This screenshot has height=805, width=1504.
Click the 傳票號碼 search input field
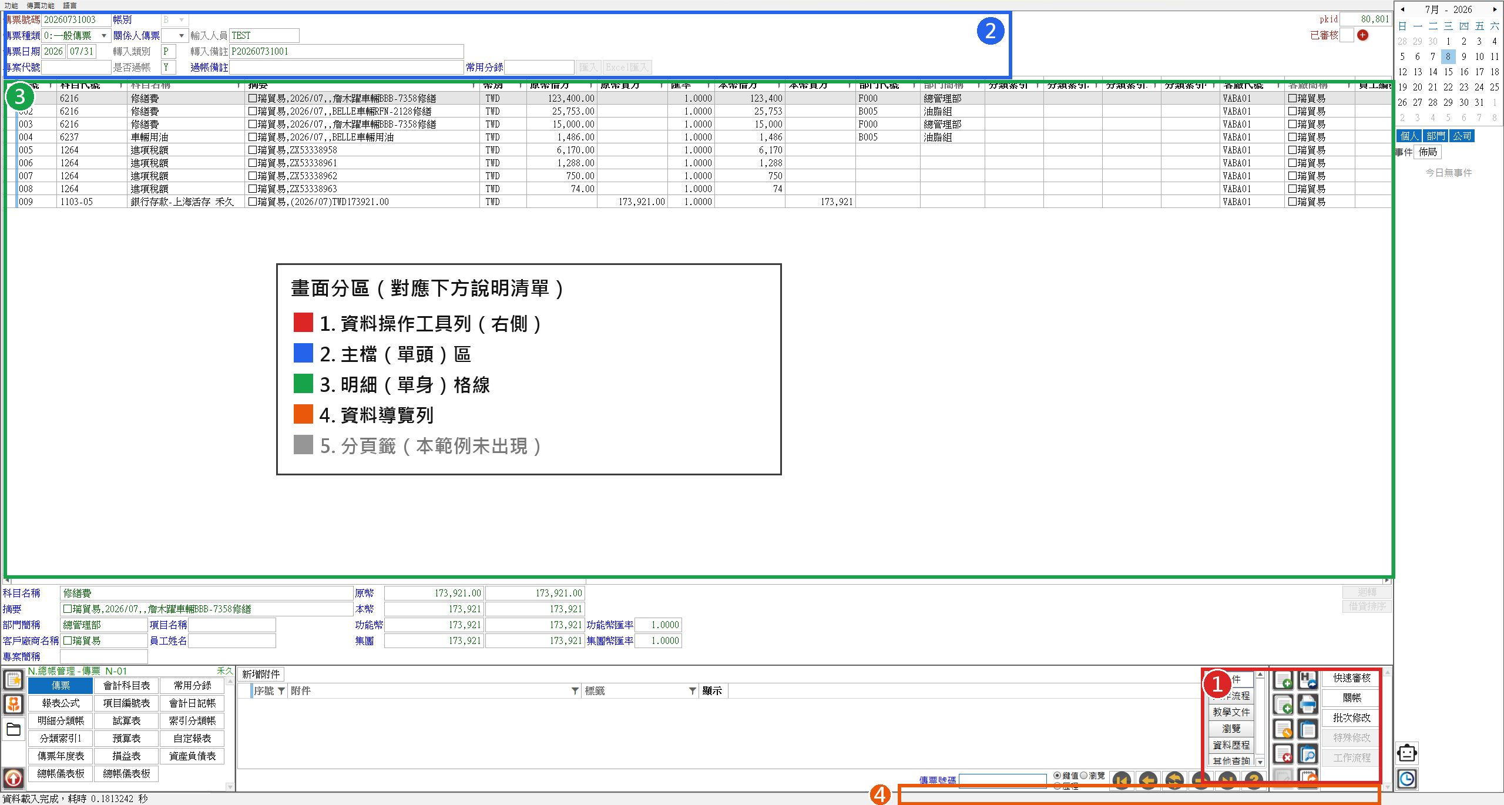pyautogui.click(x=1003, y=780)
